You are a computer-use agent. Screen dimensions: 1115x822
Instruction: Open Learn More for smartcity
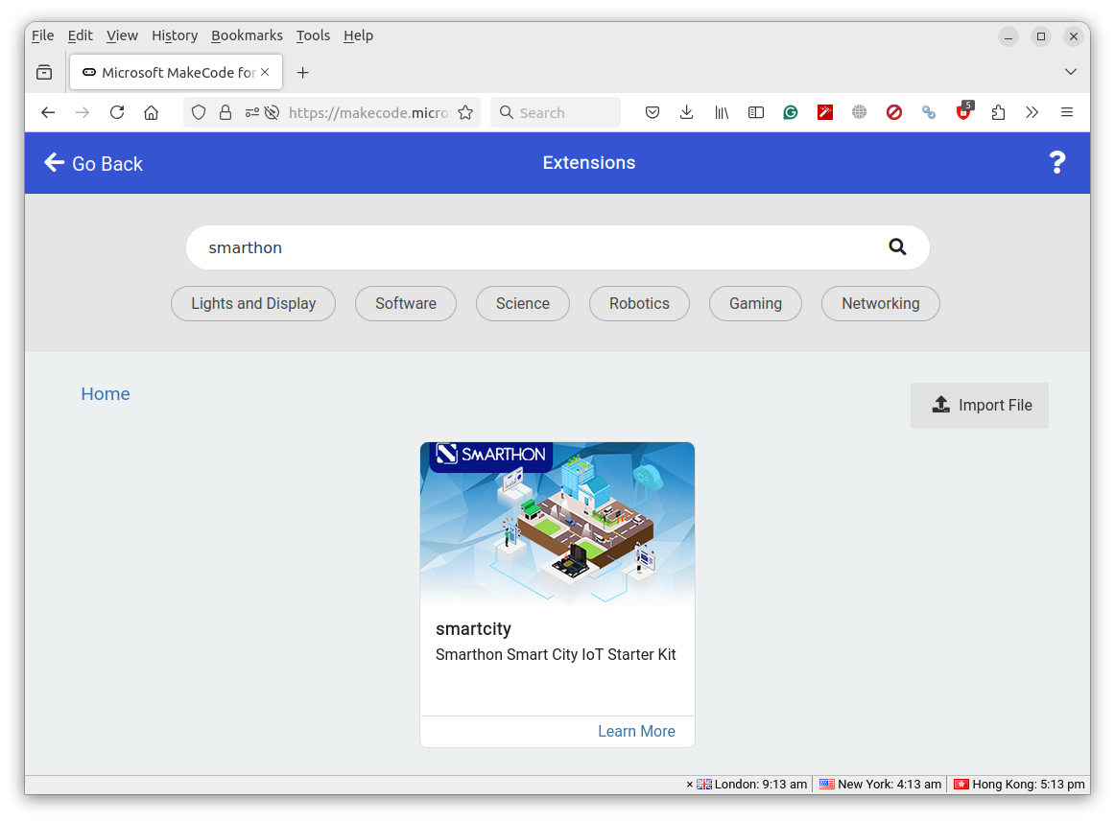pyautogui.click(x=636, y=731)
